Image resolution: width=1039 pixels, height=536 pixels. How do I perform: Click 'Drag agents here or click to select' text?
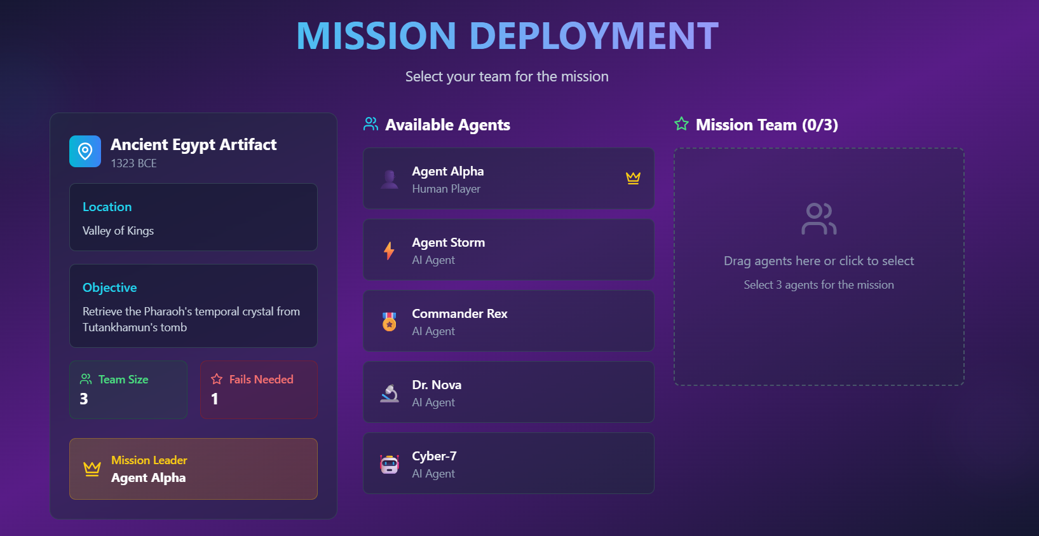[x=819, y=261]
